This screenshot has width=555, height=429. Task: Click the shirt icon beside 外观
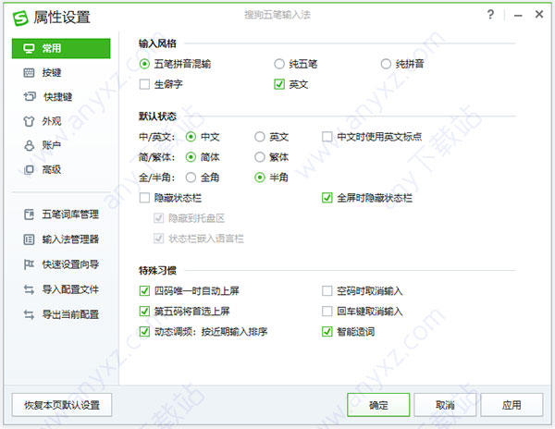[x=29, y=121]
